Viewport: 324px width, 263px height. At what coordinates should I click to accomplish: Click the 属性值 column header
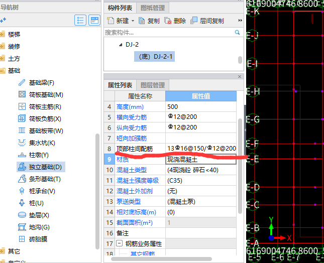point(201,96)
